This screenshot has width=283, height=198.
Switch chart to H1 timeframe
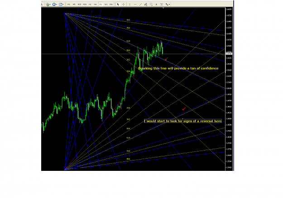click(90, 5)
